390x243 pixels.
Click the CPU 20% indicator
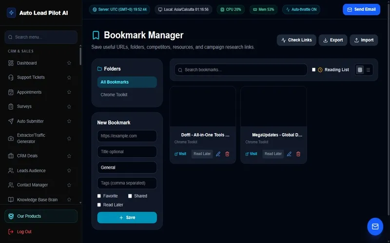tap(231, 9)
